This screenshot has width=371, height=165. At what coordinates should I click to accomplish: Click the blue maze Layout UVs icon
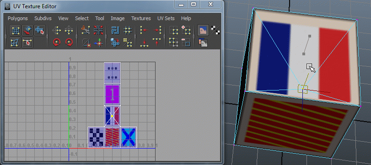pos(115,30)
